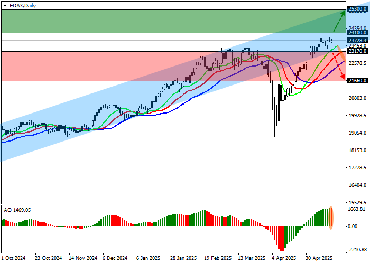Click the 19 Feb 2025 date label
The image size is (370, 264).
click(x=219, y=258)
